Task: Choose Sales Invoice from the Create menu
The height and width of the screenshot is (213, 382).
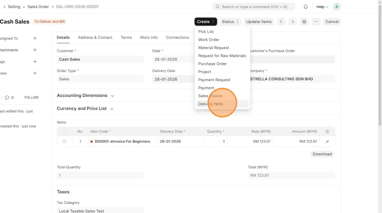Action: (222, 96)
